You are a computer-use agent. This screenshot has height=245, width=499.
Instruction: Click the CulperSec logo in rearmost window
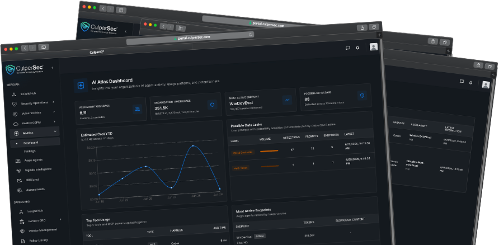99,27
